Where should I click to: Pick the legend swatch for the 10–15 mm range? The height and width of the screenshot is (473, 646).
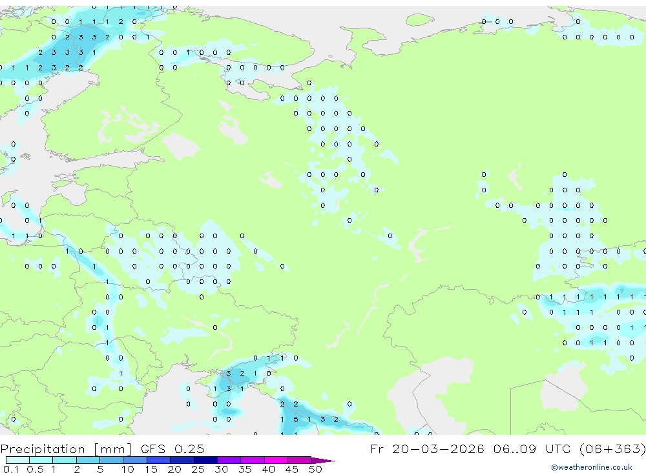(135, 460)
